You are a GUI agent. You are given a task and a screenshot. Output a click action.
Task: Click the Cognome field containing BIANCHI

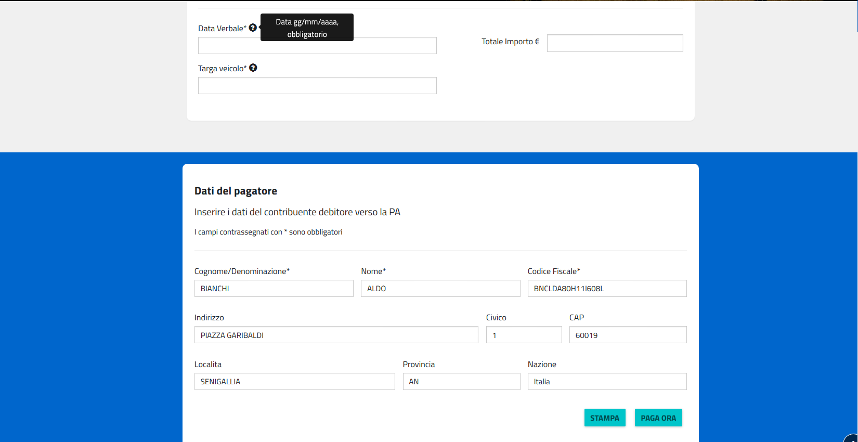(x=274, y=289)
